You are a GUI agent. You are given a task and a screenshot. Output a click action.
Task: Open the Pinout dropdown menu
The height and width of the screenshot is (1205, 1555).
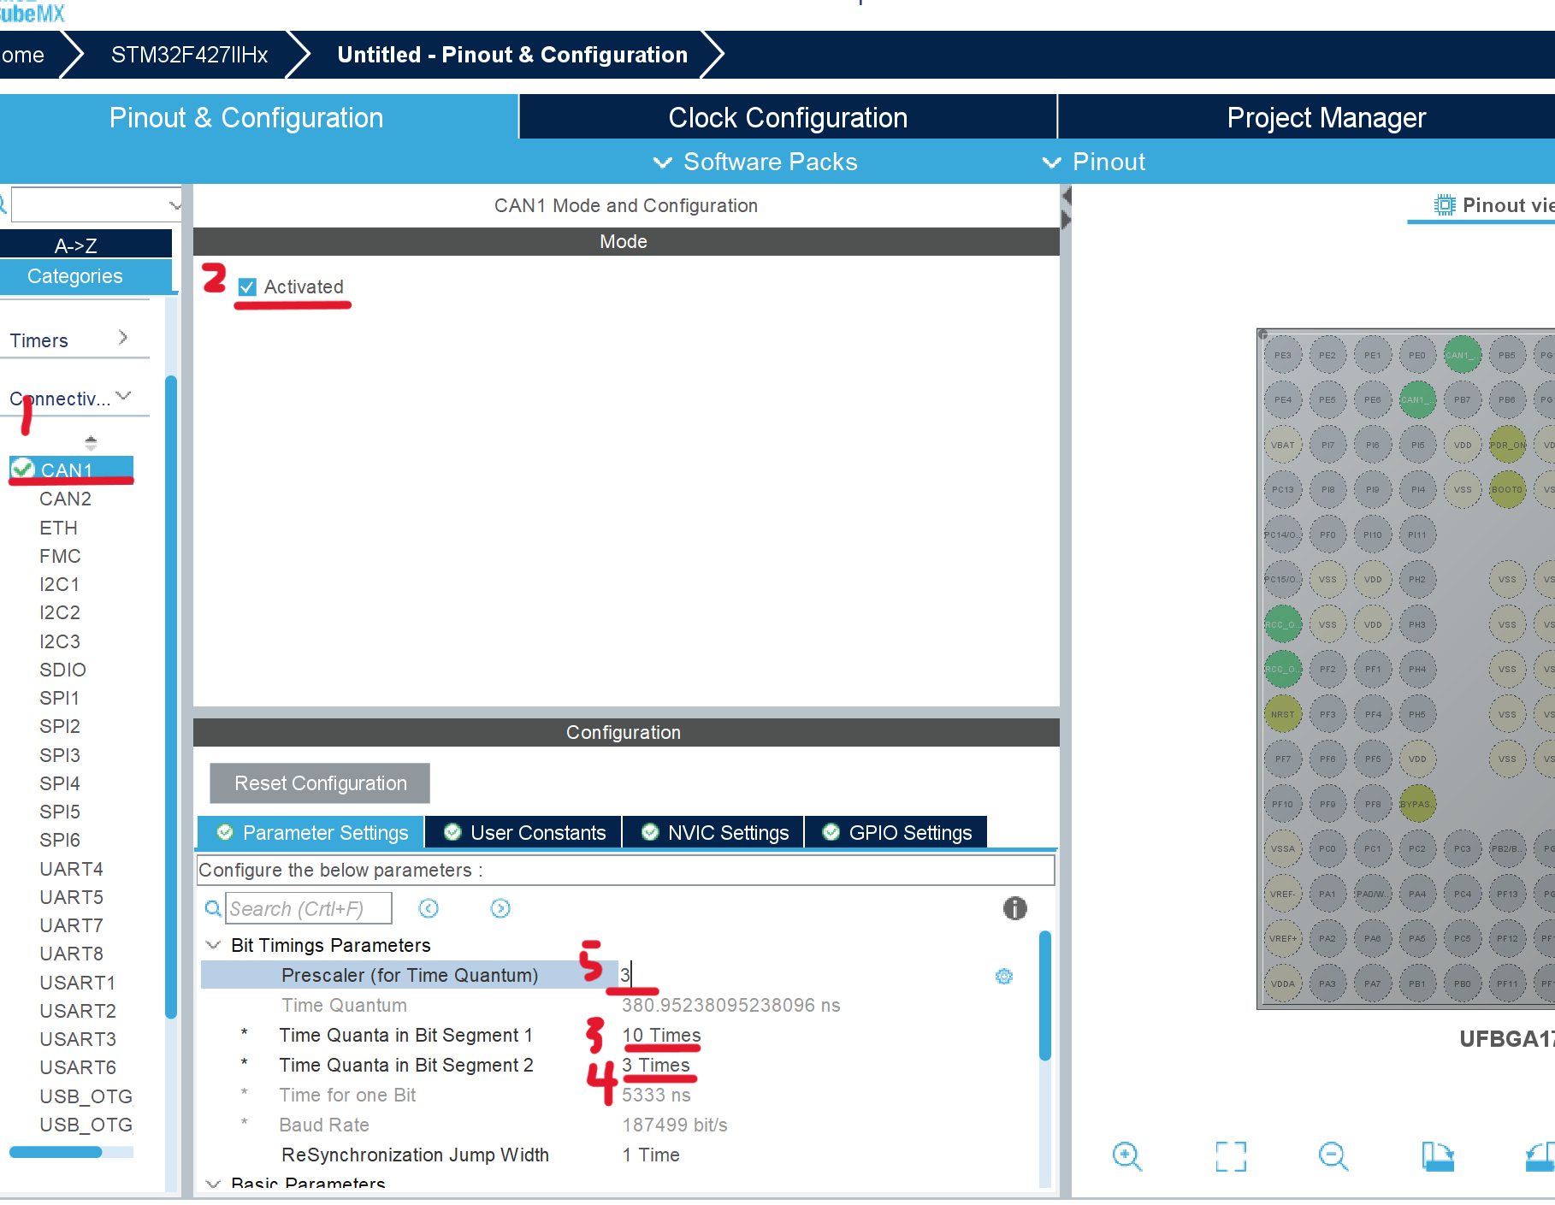pos(1094,162)
